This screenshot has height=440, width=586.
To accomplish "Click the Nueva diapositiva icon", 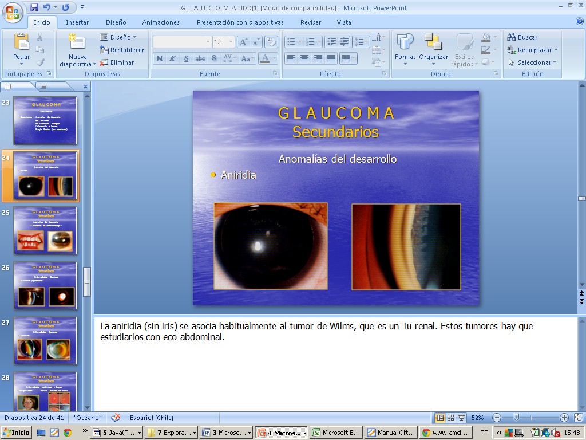I will (76, 42).
